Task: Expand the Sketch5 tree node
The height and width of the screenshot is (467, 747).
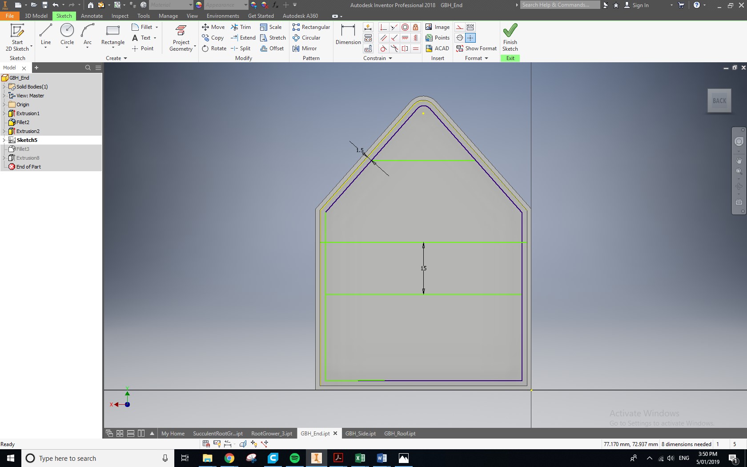Action: point(4,140)
